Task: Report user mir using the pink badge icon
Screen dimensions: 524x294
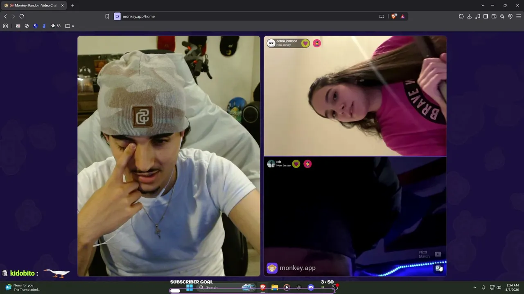Action: tap(307, 164)
